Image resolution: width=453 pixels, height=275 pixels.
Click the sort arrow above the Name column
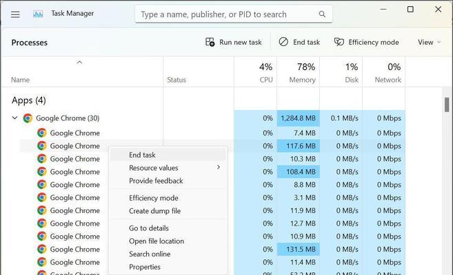coord(79,62)
